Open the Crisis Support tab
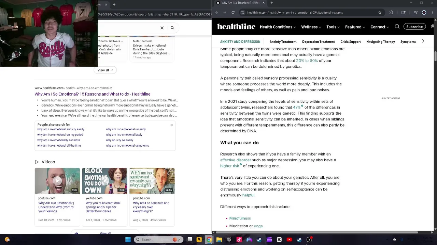This screenshot has height=245, width=437. tap(350, 42)
